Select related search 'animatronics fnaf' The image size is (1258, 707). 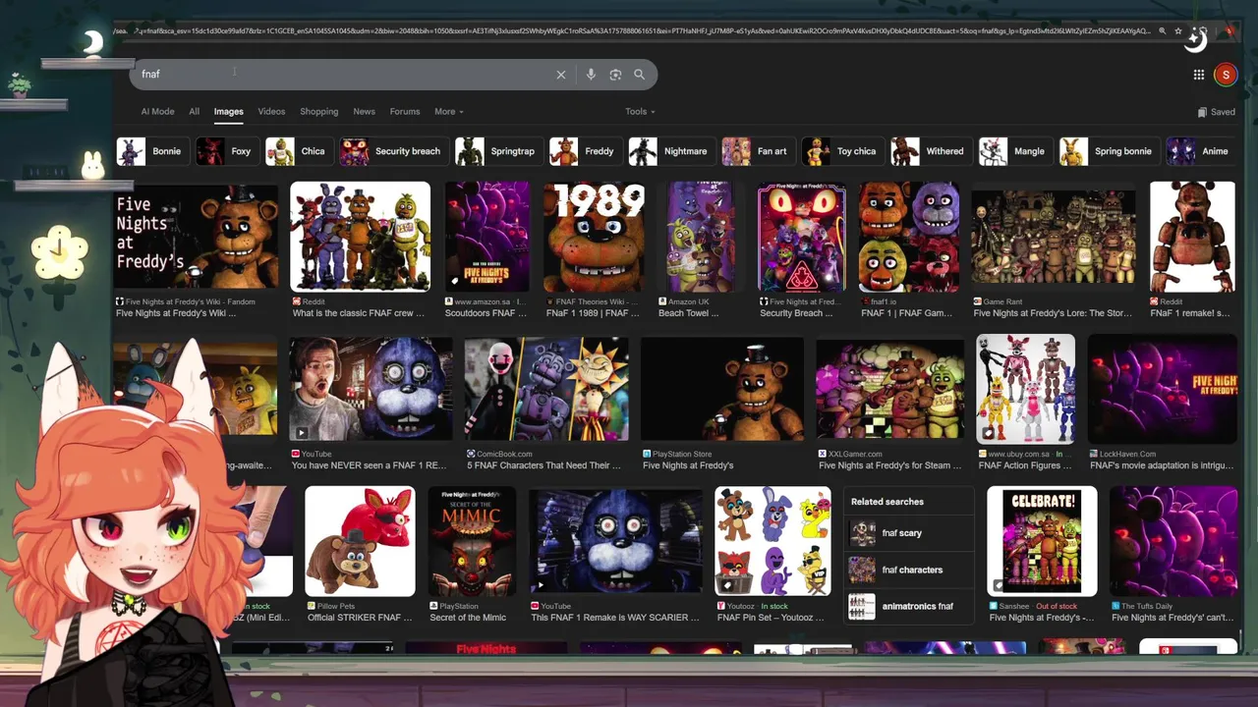(909, 606)
